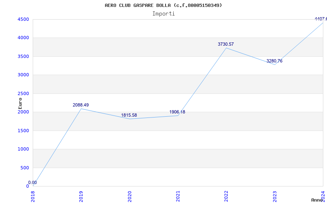Click the 2022 x-axis label
The height and width of the screenshot is (204, 327).
click(x=226, y=196)
